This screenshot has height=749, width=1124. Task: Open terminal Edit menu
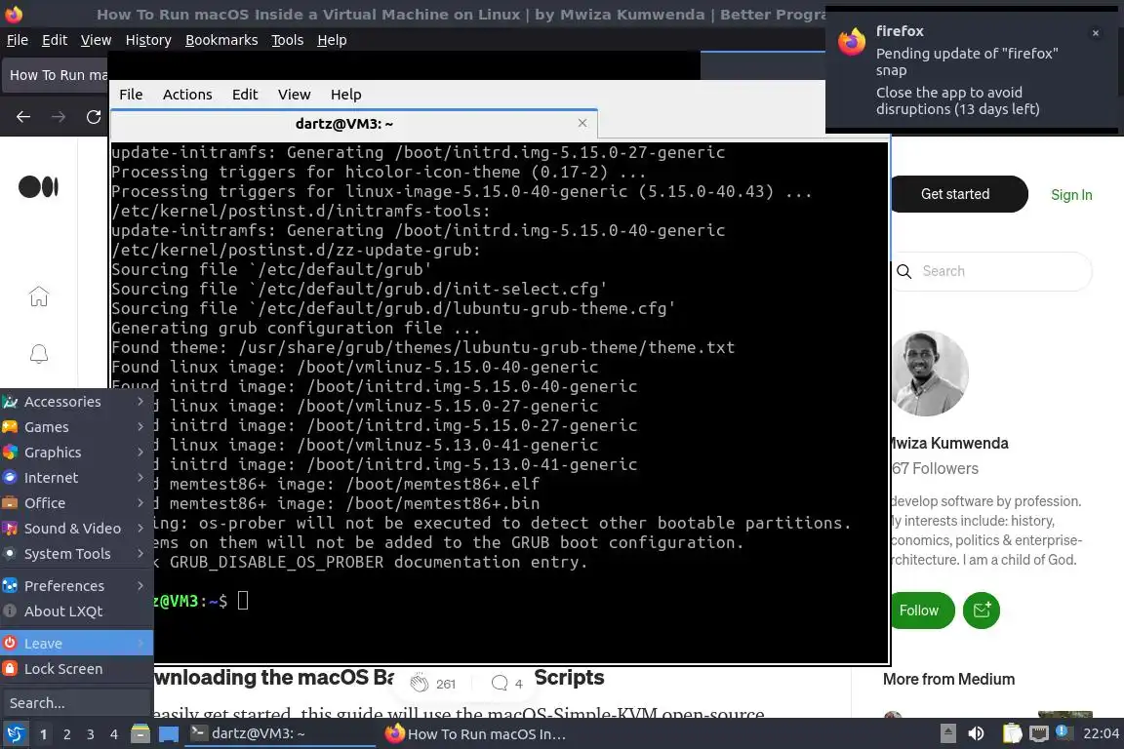tap(245, 95)
